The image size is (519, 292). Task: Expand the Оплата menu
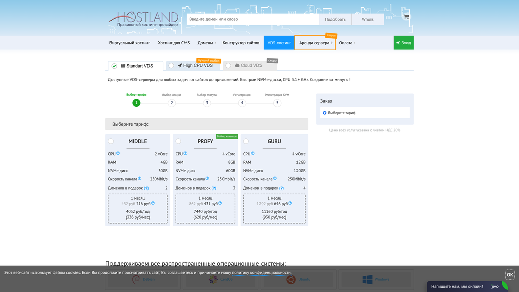tap(346, 43)
